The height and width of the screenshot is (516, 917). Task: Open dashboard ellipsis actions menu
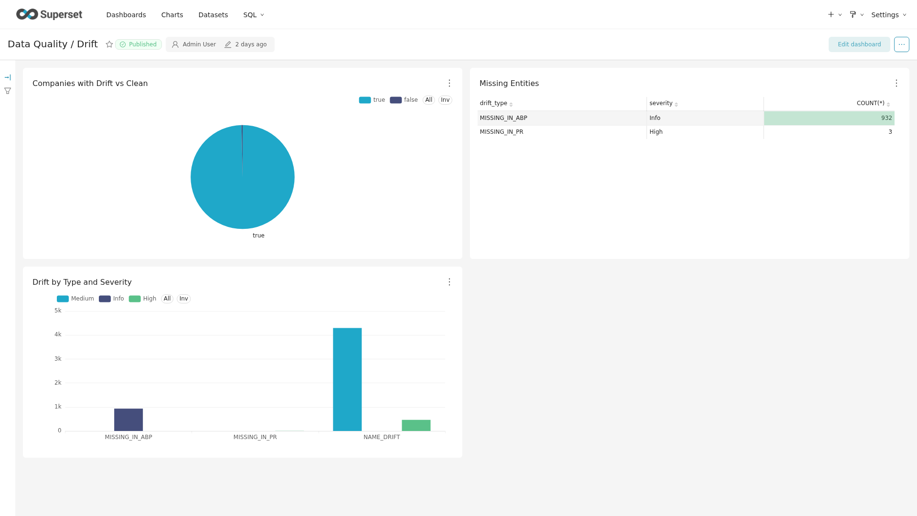[901, 44]
